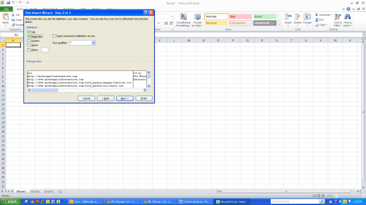
Task: Enable the Comma delimiter checkbox
Action: pos(29,41)
